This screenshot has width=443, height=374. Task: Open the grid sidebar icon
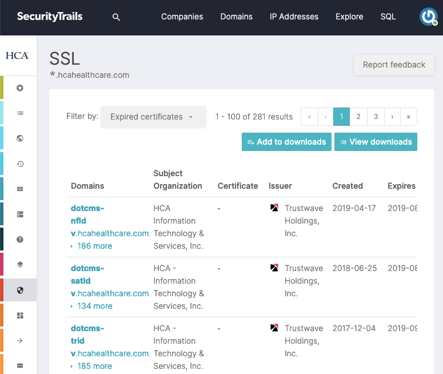click(x=20, y=189)
